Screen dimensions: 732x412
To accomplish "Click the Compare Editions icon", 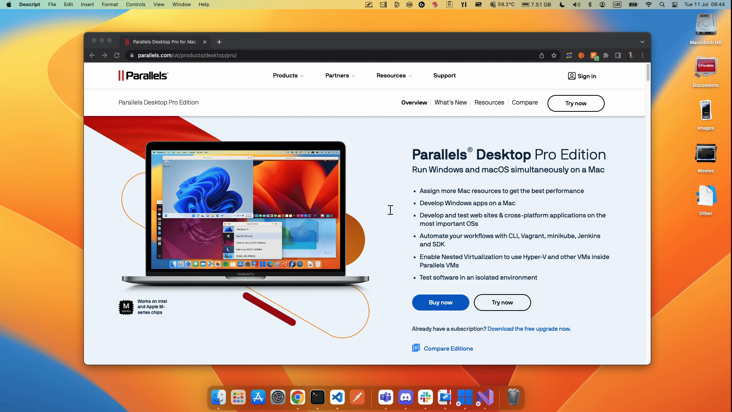I will pyautogui.click(x=416, y=348).
